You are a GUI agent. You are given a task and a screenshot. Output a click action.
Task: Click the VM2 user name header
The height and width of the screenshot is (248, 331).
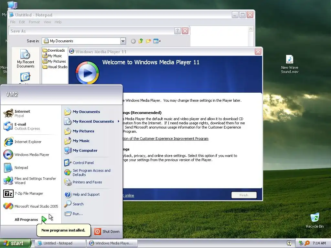point(12,94)
